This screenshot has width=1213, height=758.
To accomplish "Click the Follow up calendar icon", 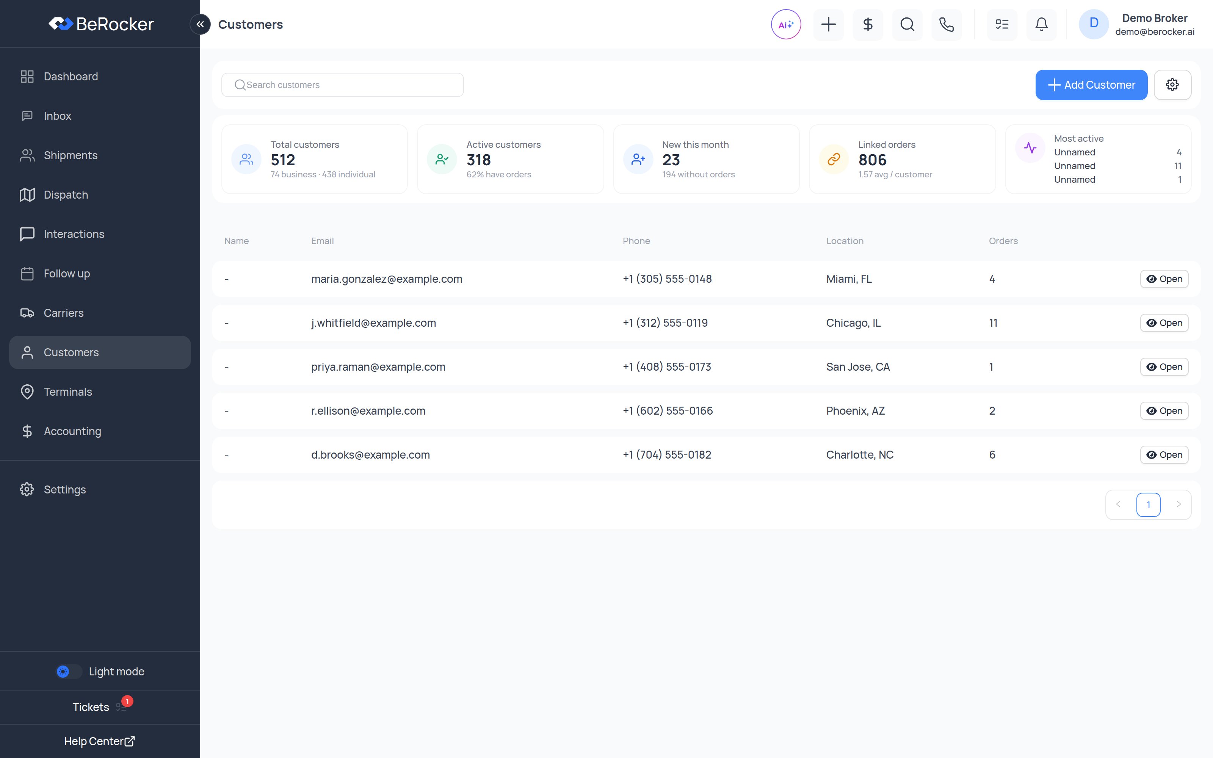I will point(27,274).
